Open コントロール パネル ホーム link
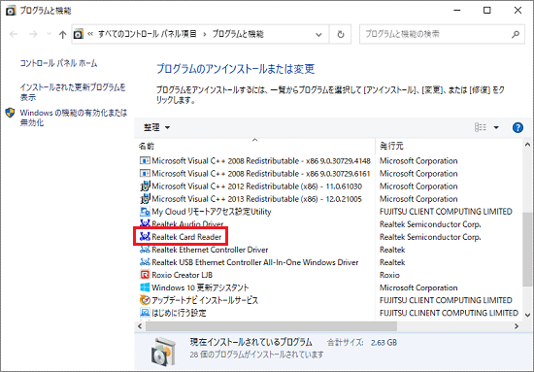The image size is (534, 372). click(x=58, y=63)
